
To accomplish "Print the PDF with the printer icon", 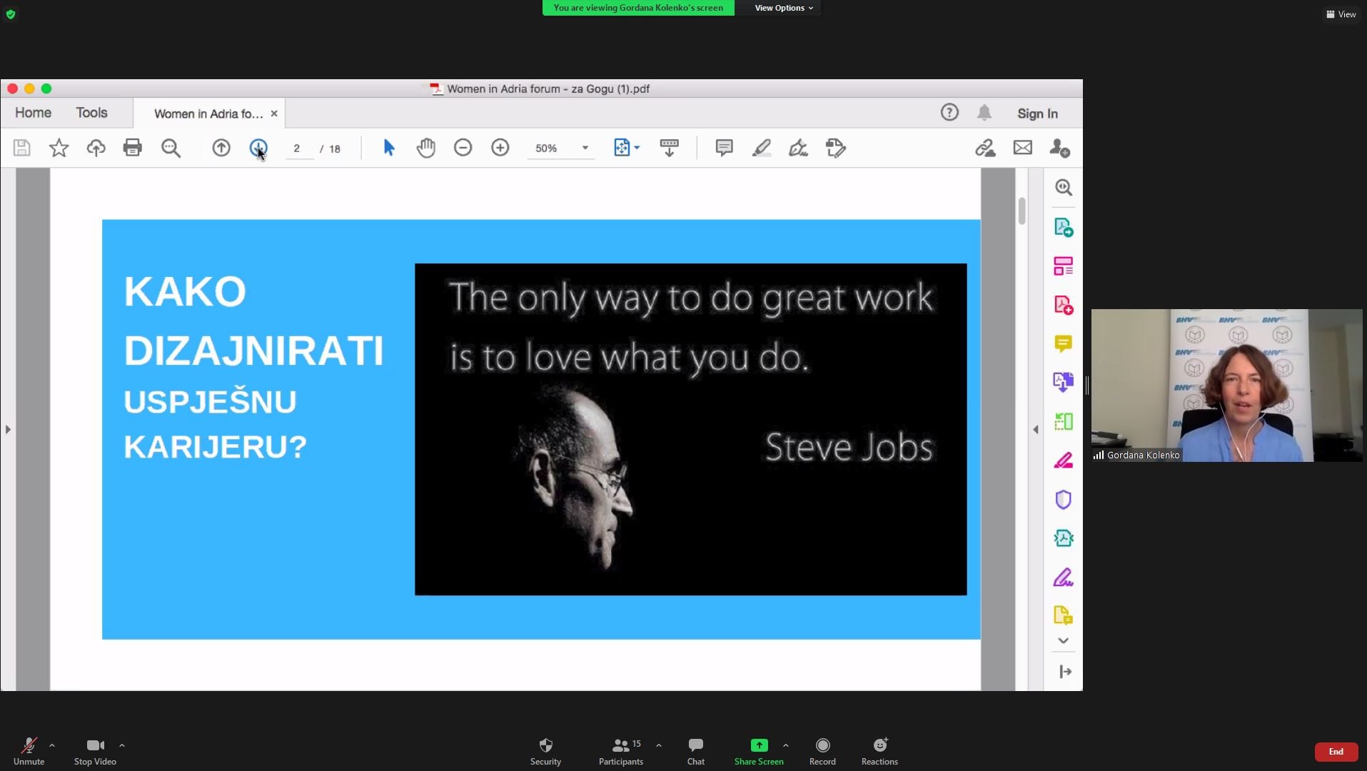I will pyautogui.click(x=133, y=148).
